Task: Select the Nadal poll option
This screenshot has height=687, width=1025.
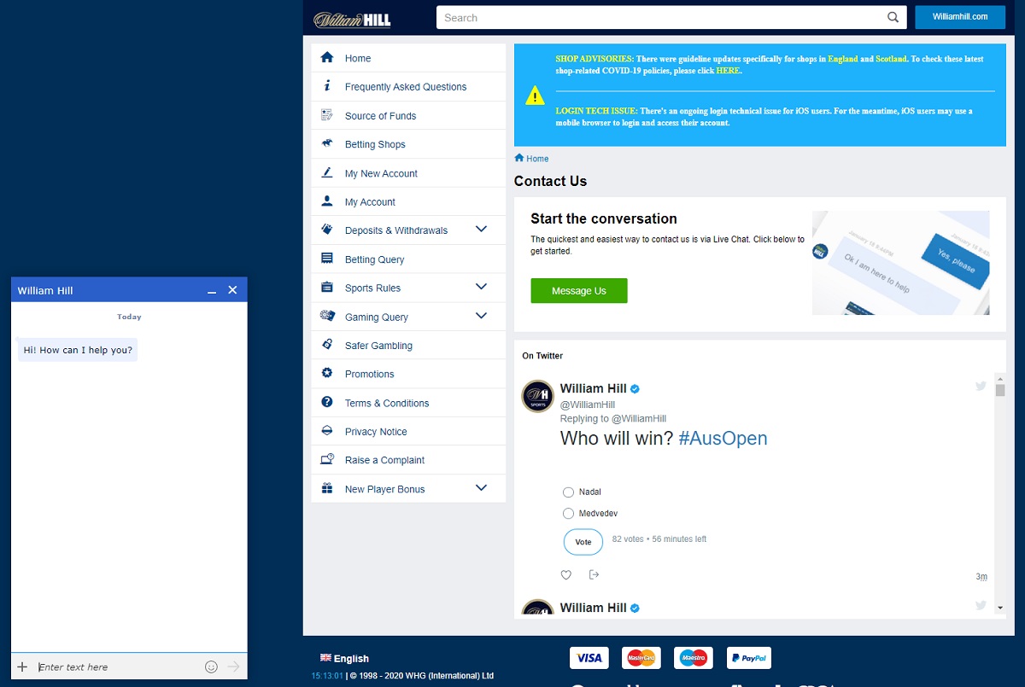Action: click(569, 492)
